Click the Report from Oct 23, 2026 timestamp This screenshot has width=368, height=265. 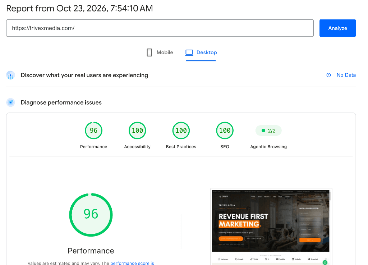click(79, 9)
